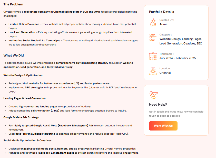Click the Landing Pages & Lead Generation subheading

pos(24,98)
